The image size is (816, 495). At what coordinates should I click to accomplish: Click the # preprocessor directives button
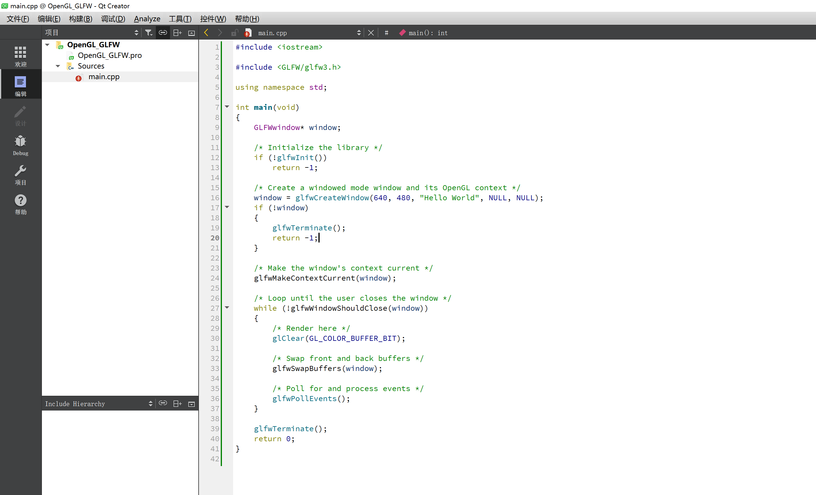387,33
